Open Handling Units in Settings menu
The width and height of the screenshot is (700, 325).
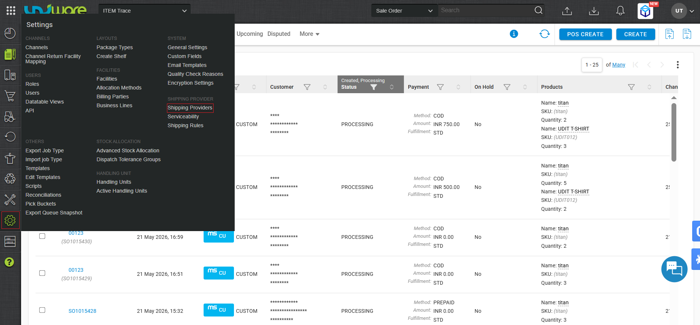[114, 182]
